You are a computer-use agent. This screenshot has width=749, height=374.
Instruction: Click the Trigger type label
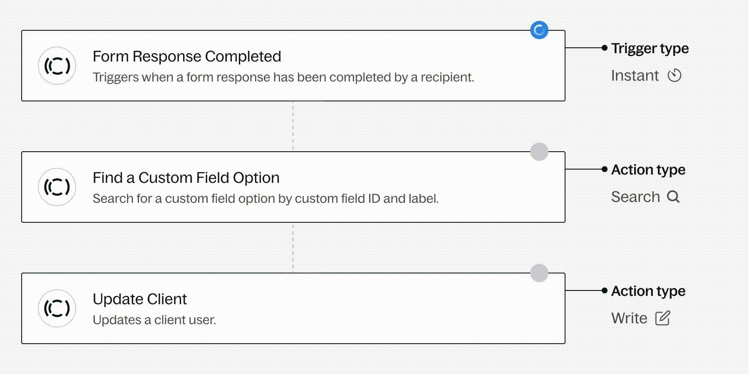click(650, 49)
